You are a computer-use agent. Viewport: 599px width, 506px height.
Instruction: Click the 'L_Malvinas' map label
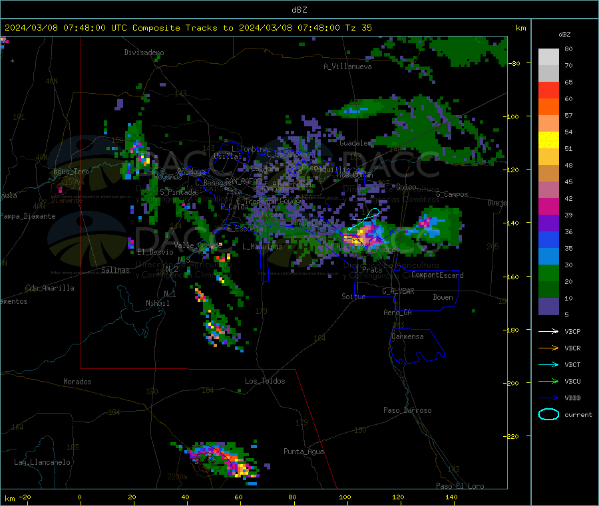(262, 247)
